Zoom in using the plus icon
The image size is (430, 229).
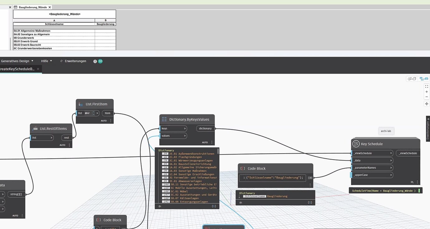click(427, 92)
